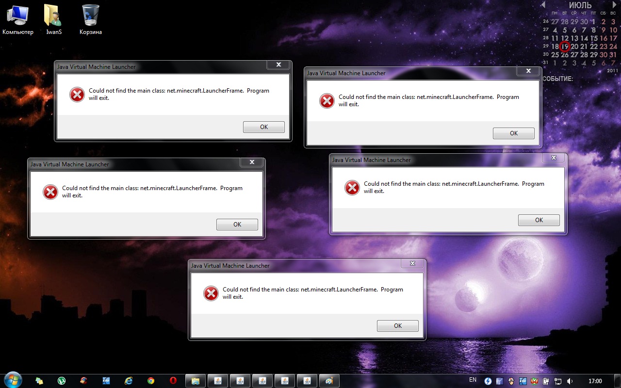
Task: Launch CCleaner from the taskbar
Action: point(84,381)
